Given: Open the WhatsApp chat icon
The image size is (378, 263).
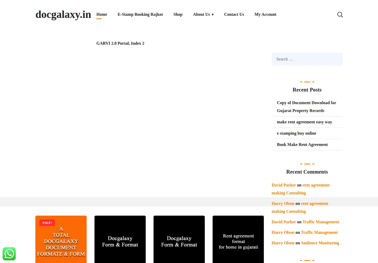Looking at the screenshot, I should (x=9, y=254).
